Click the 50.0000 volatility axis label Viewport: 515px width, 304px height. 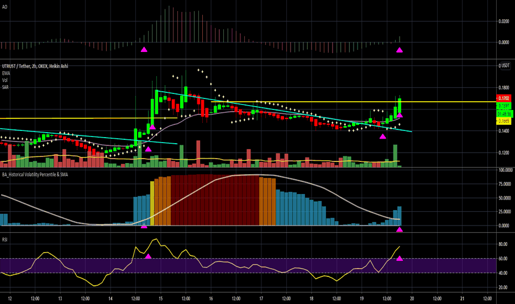[505, 198]
